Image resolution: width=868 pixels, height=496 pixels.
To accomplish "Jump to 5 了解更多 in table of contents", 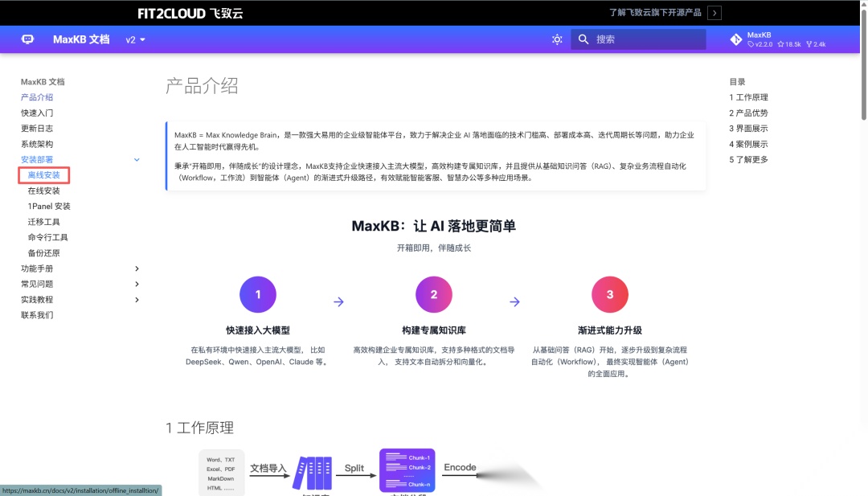I will 748,159.
